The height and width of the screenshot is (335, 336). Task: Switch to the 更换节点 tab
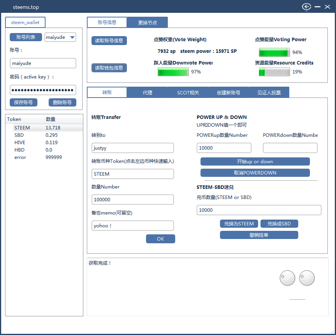pos(148,22)
